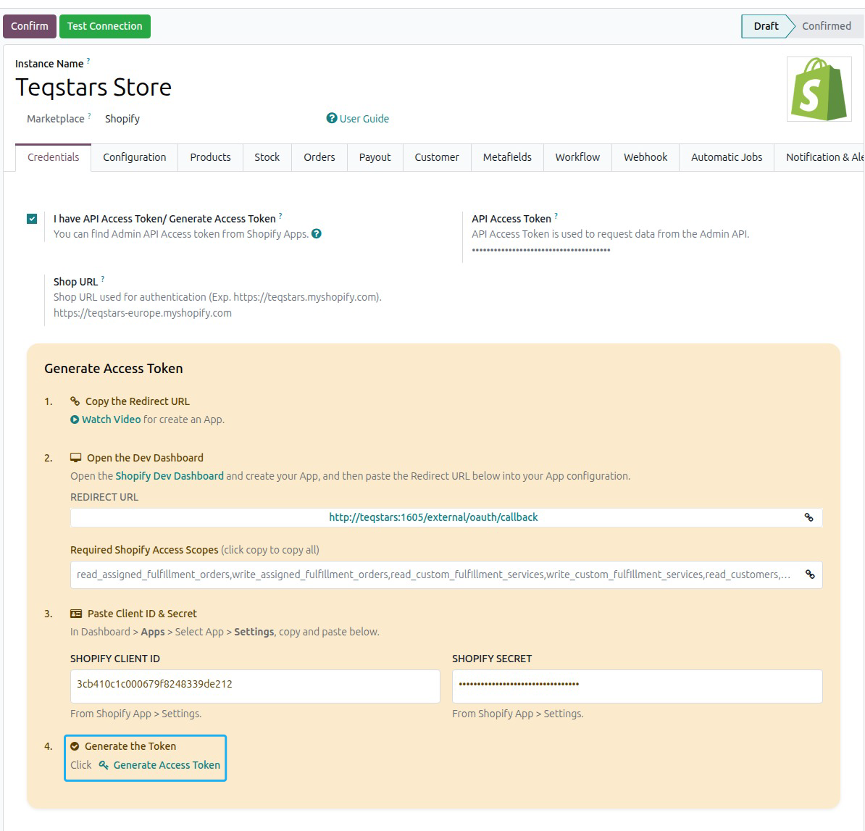Click the Shopify Secret password field
Screen dimensions: 865x831
pyautogui.click(x=638, y=686)
